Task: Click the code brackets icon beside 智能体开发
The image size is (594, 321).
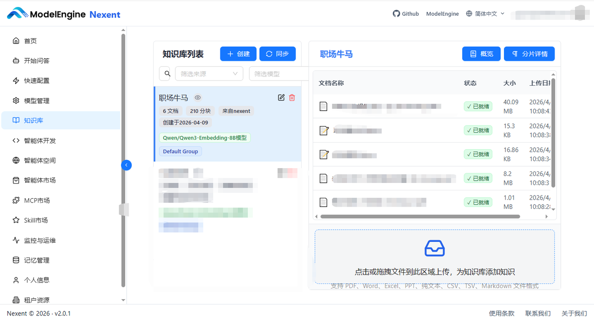Action: point(16,140)
